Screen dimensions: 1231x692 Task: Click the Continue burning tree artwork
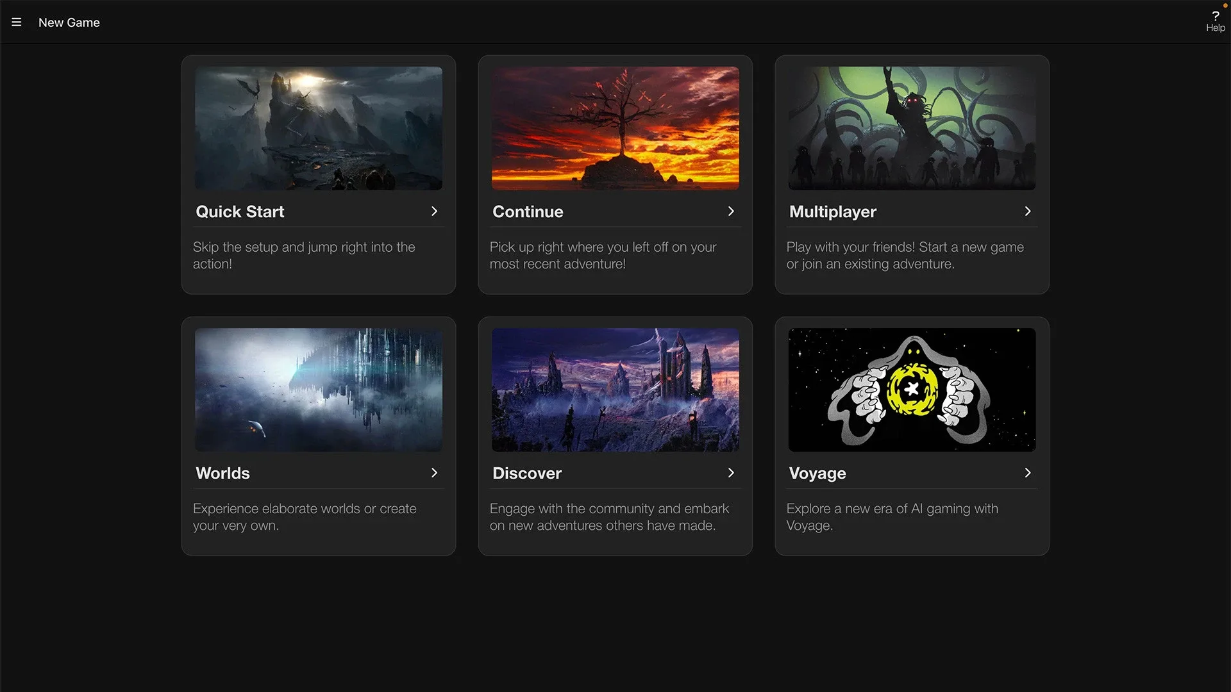click(x=615, y=128)
